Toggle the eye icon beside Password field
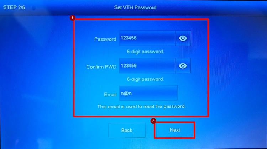The width and height of the screenshot is (267, 149). (x=183, y=38)
